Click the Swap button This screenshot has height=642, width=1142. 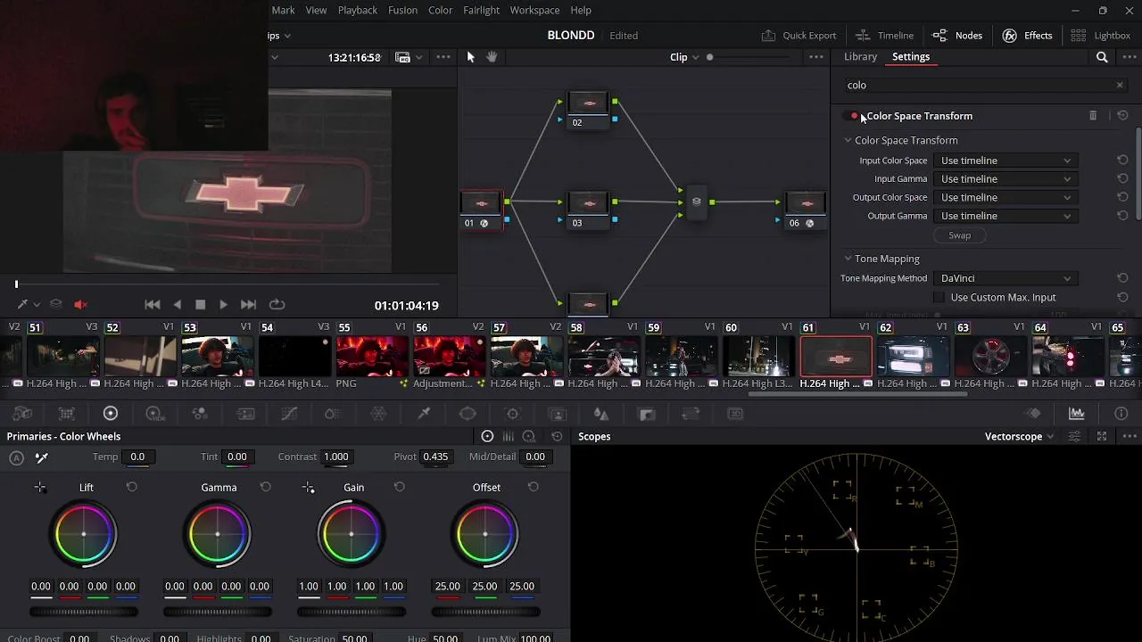pyautogui.click(x=959, y=235)
